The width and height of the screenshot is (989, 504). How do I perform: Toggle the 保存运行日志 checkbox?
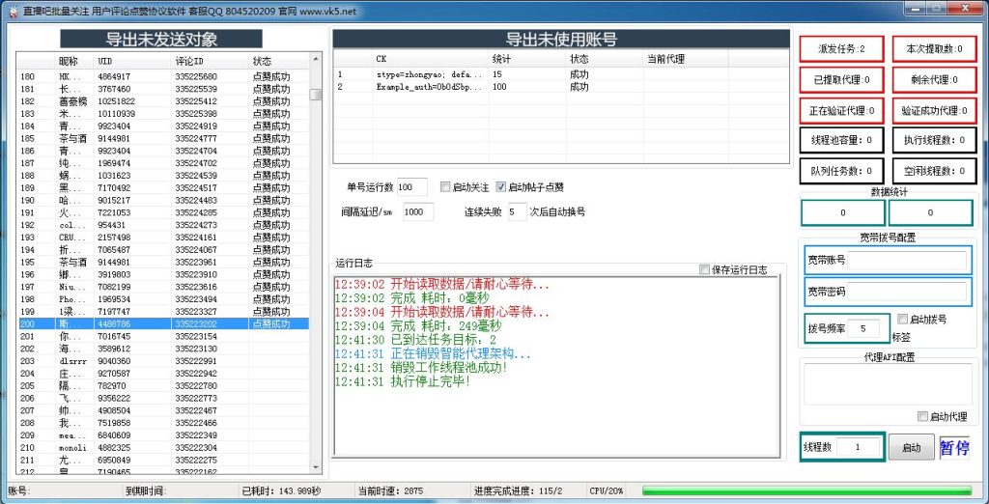(x=704, y=270)
